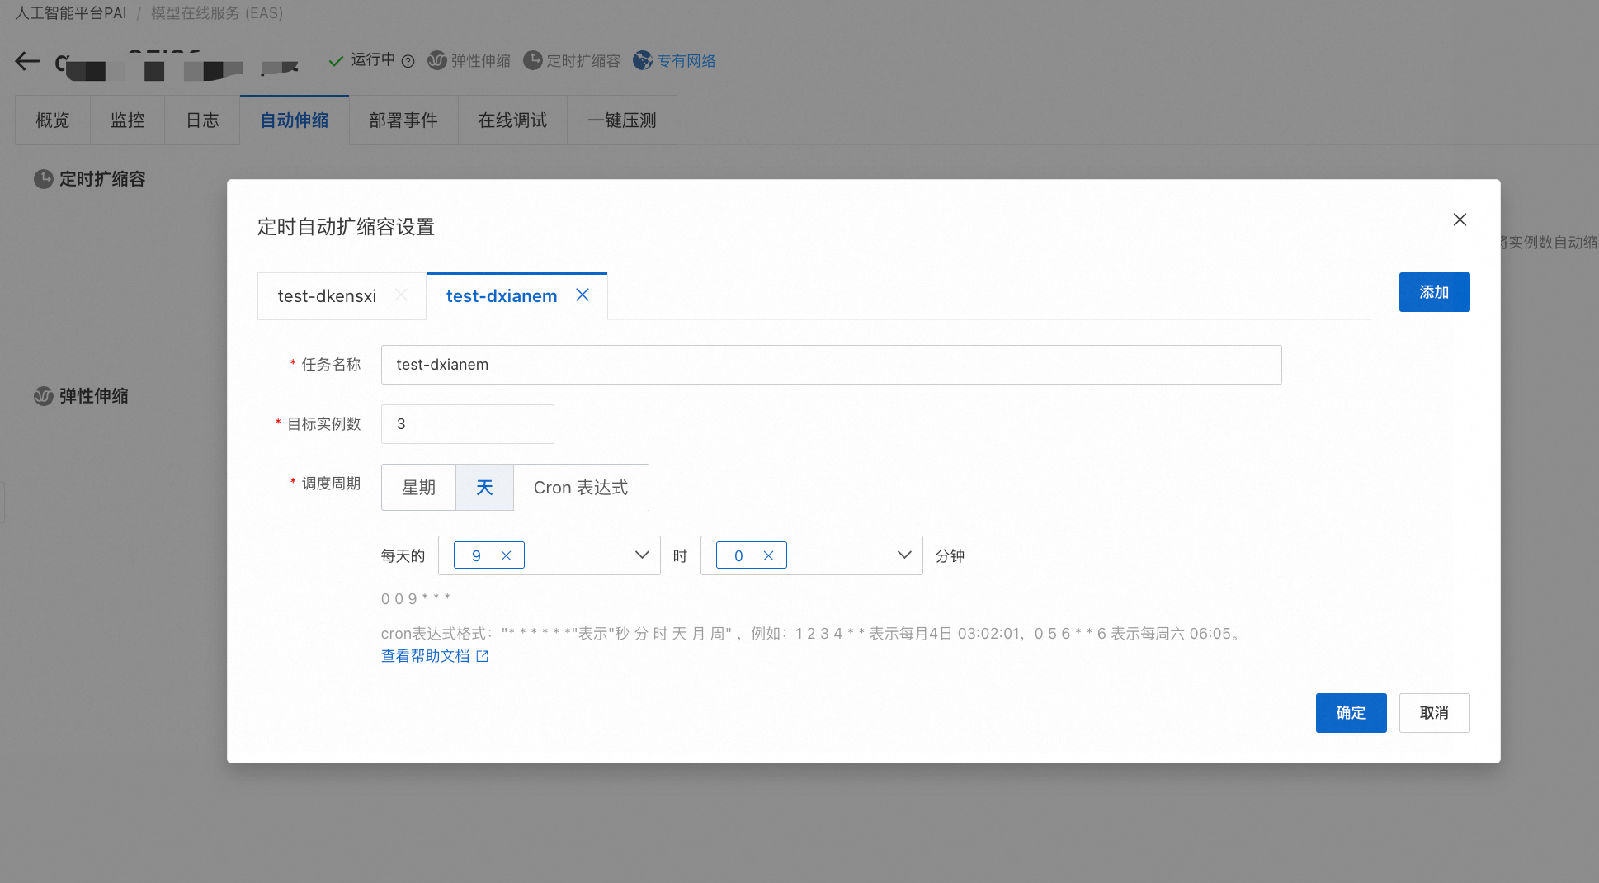Click the 弹性伸缩 section heading
1599x883 pixels.
tap(93, 396)
